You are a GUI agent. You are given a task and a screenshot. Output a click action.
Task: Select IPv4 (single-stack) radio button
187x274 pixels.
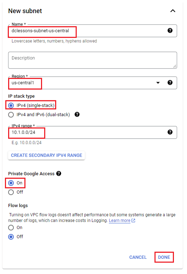tap(11, 105)
